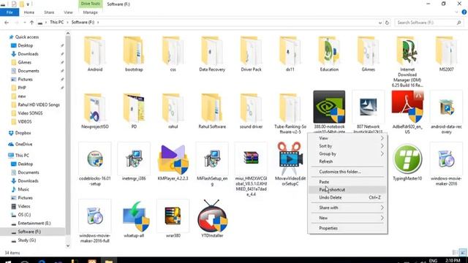This screenshot has width=468, height=263.
Task: Go back with the back arrow
Action: tap(7, 23)
